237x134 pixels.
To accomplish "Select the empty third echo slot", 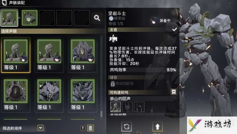I will click(47, 18).
